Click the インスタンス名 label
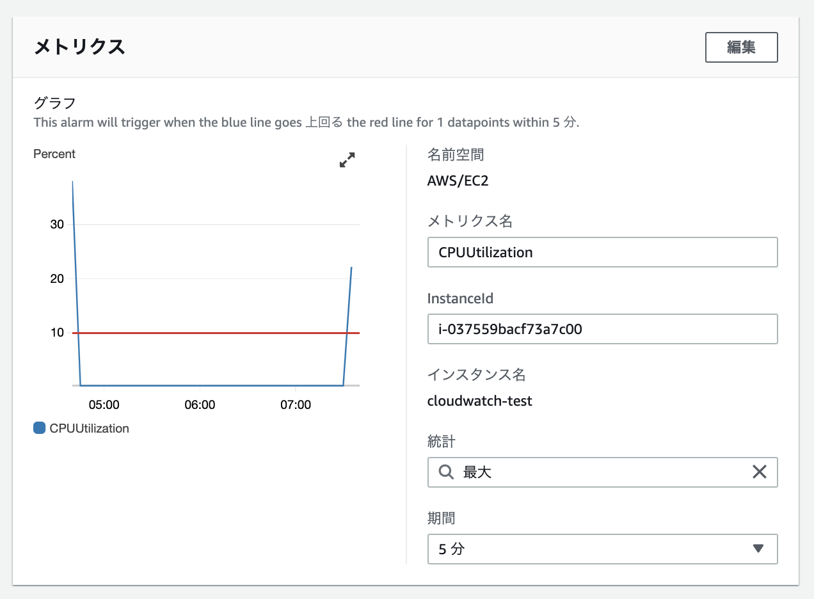The height and width of the screenshot is (599, 814). tap(476, 374)
